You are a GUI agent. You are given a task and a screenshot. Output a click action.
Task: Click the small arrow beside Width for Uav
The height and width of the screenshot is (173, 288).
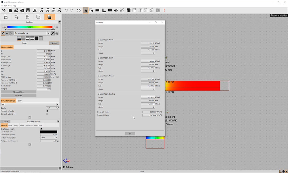pyautogui.click(x=58, y=77)
